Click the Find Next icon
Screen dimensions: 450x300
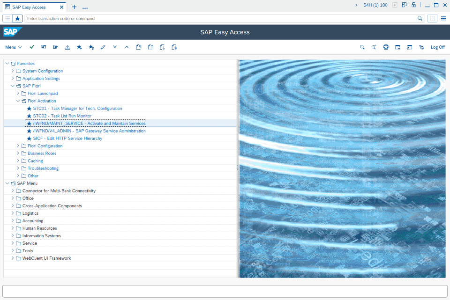coord(374,47)
